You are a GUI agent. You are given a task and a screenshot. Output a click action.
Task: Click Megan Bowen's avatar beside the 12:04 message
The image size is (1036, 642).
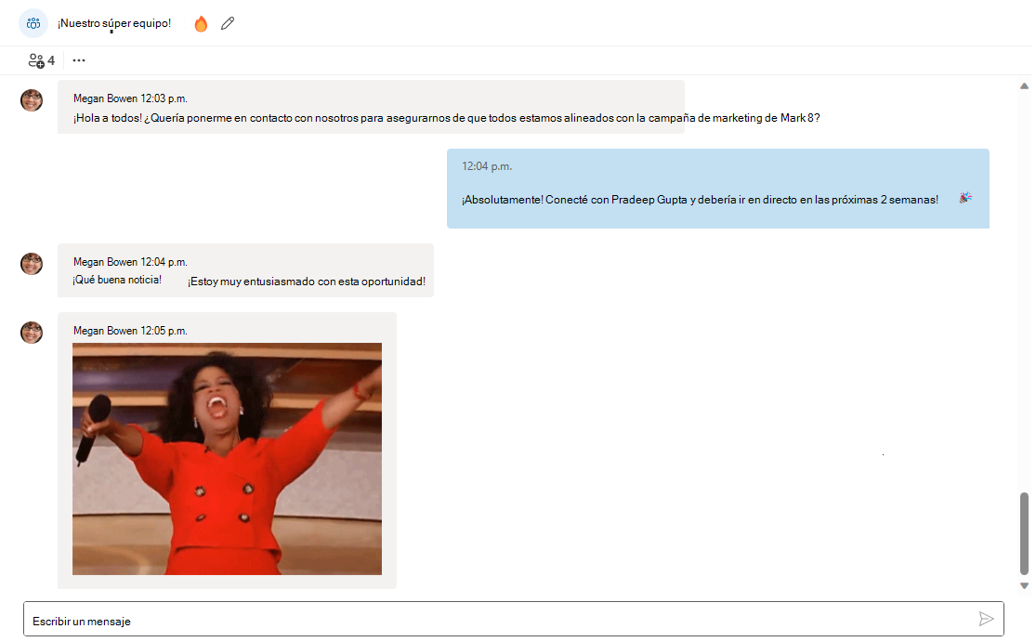[x=32, y=264]
